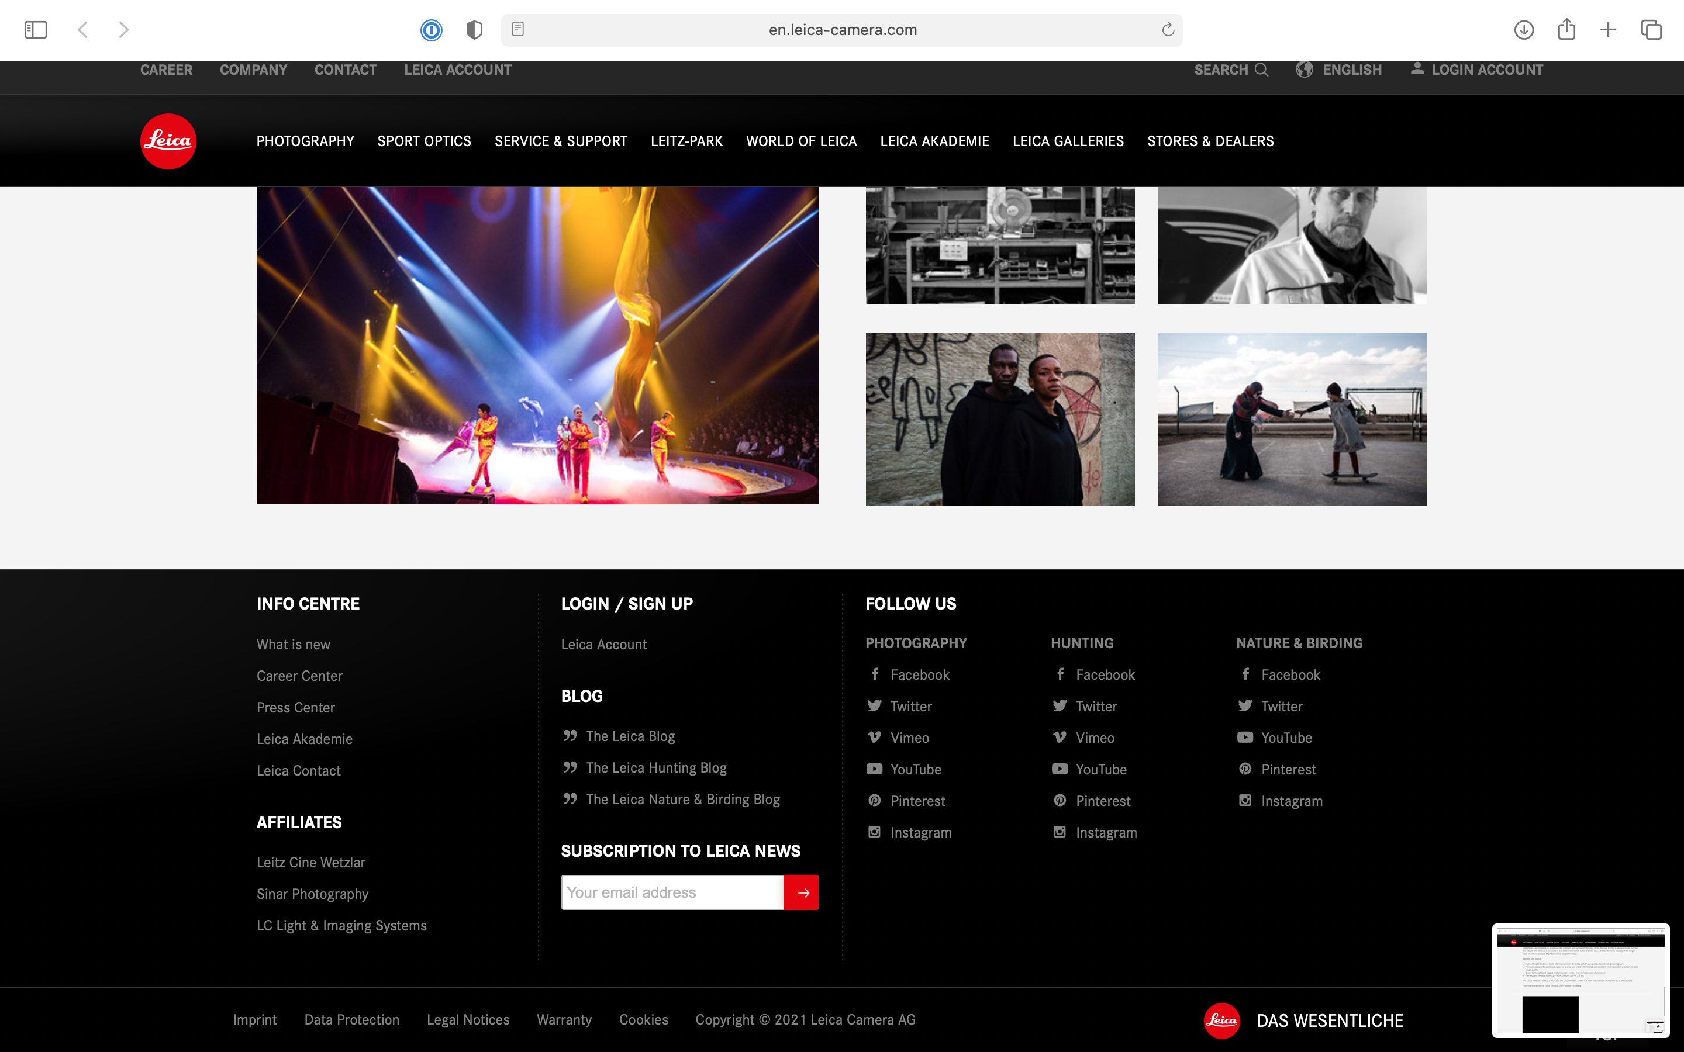Open the Sport Optics menu
1684x1052 pixels.
tap(425, 141)
